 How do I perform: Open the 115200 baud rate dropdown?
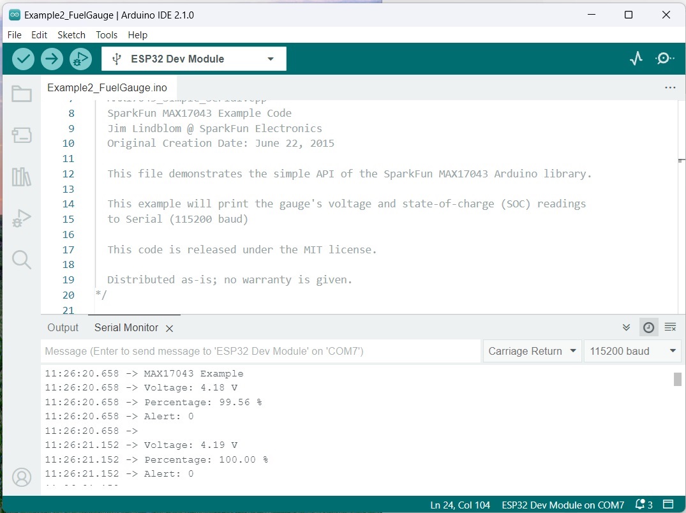[x=632, y=351]
